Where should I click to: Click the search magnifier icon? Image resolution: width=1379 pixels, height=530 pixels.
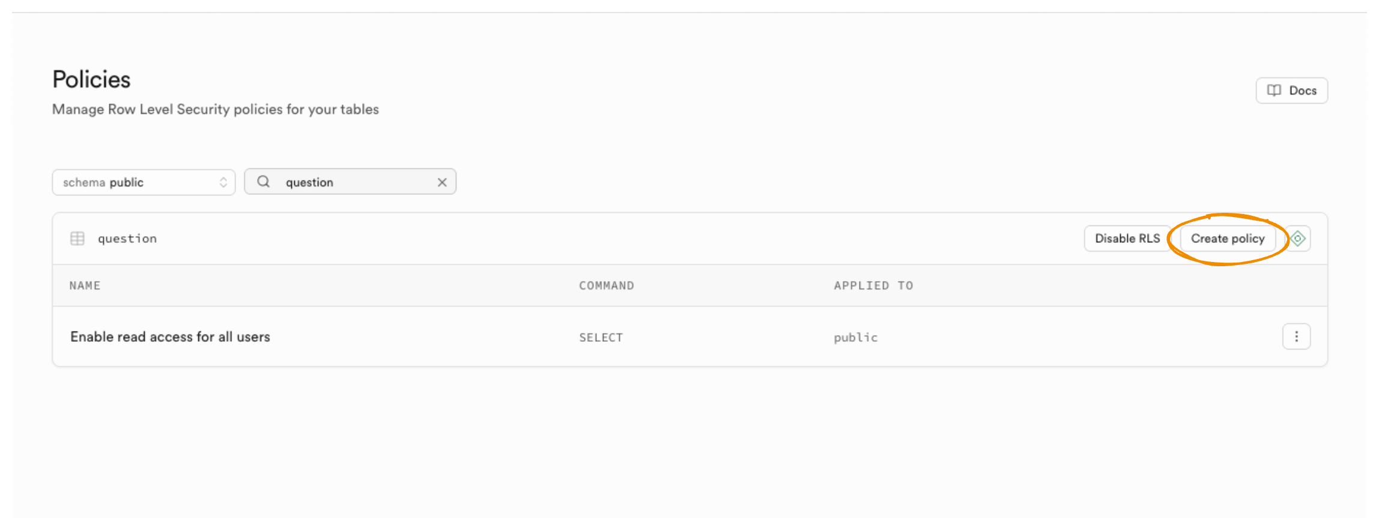click(x=263, y=182)
